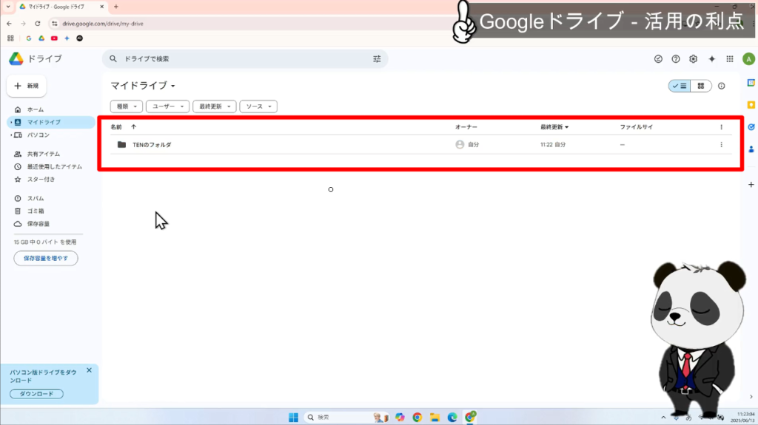Image resolution: width=758 pixels, height=425 pixels.
Task: Switch to list layout view
Action: (x=680, y=86)
